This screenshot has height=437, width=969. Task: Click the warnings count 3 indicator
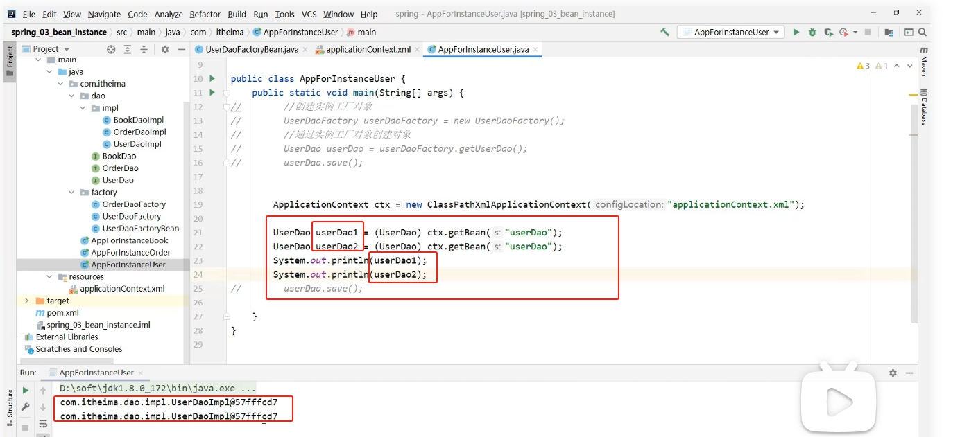click(864, 66)
